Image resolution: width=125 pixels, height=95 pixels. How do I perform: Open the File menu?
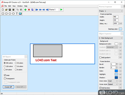pos(5,6)
